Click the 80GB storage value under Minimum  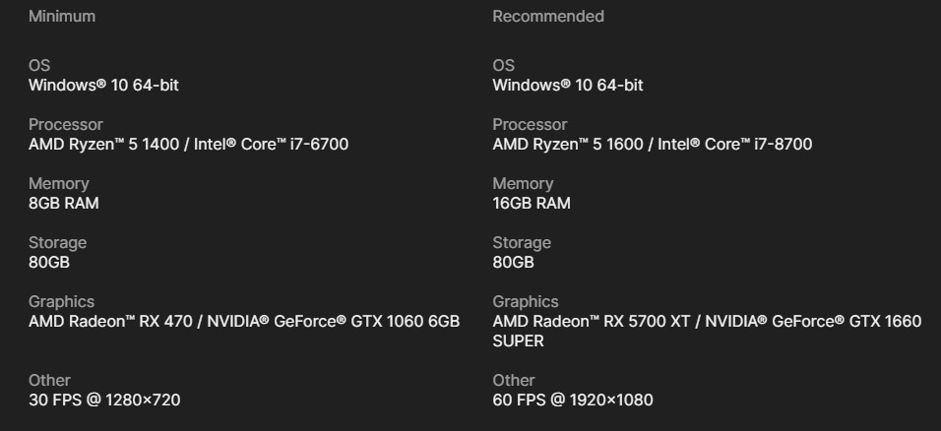tap(49, 263)
